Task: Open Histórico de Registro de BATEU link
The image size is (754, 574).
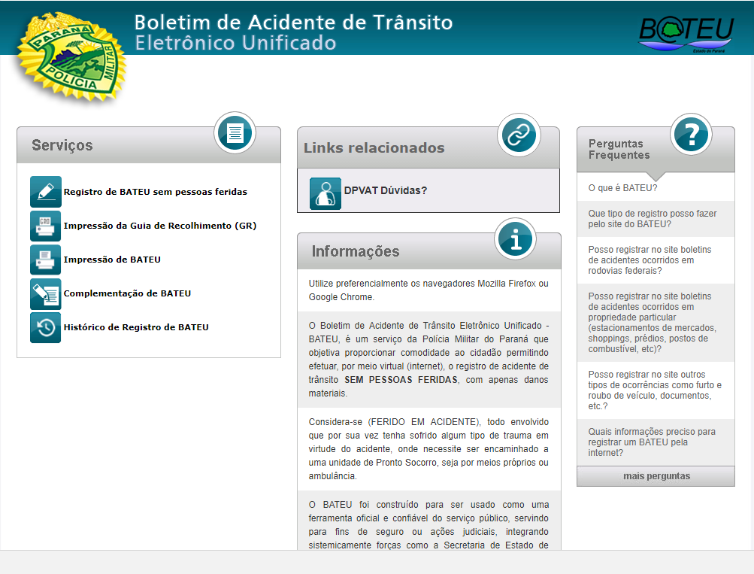Action: point(136,327)
